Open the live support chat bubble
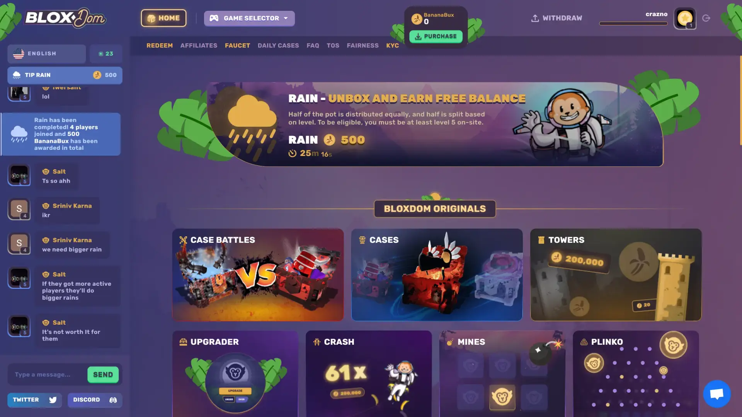The width and height of the screenshot is (742, 417). (717, 394)
